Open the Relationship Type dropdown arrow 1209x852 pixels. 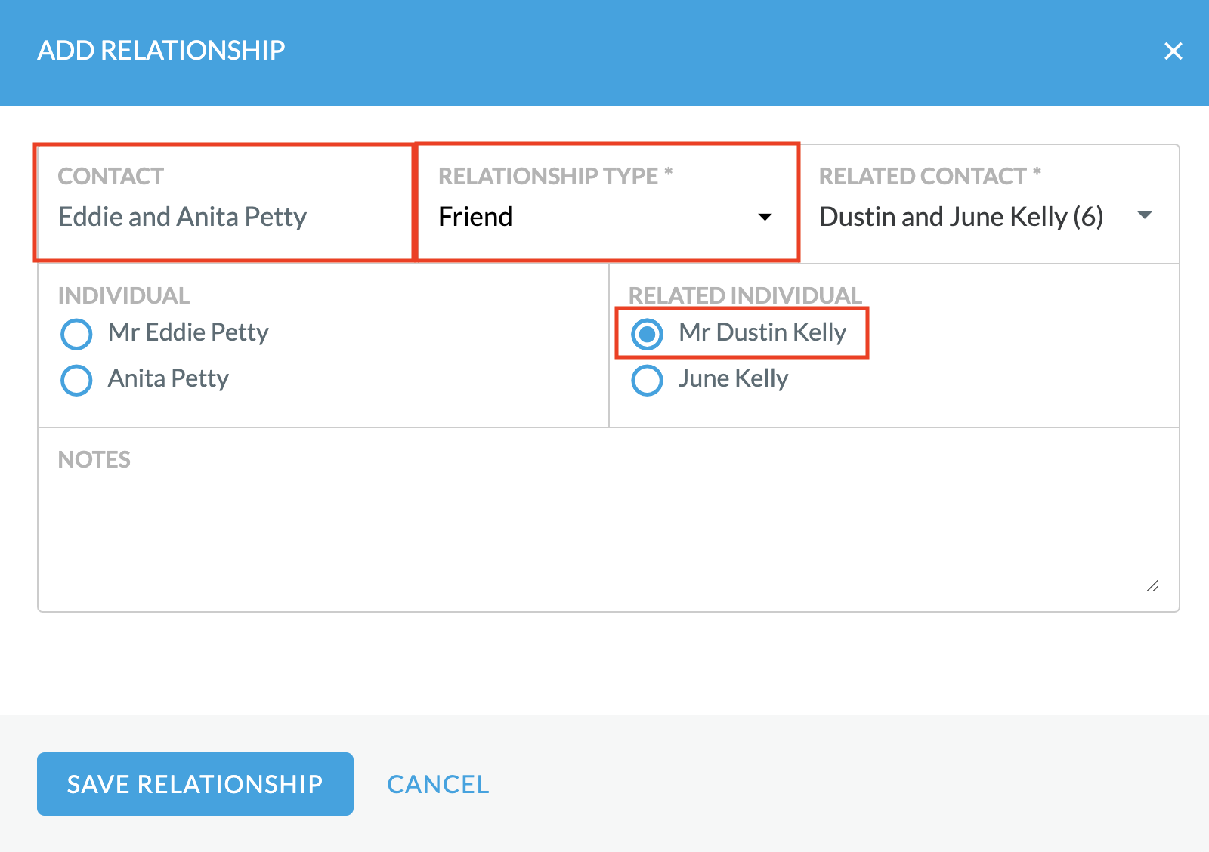[765, 218]
